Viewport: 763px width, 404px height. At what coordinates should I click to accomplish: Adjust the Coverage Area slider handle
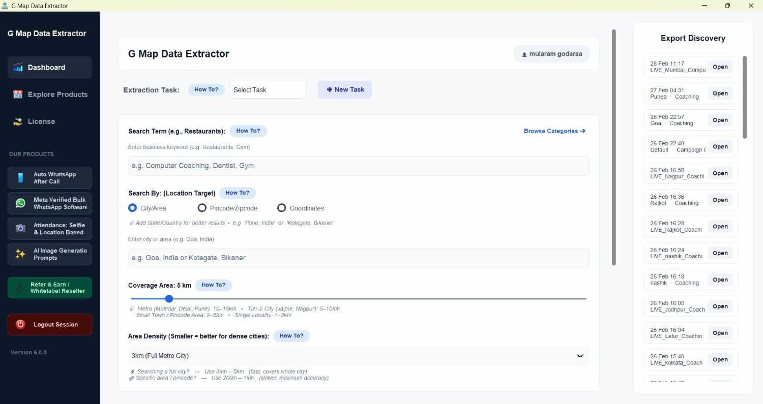click(169, 299)
